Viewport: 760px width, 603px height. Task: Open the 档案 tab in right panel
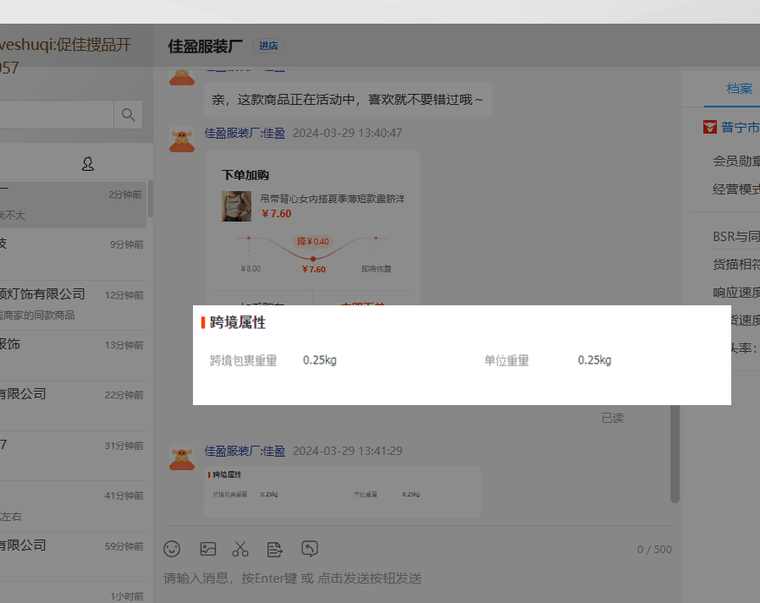click(739, 89)
